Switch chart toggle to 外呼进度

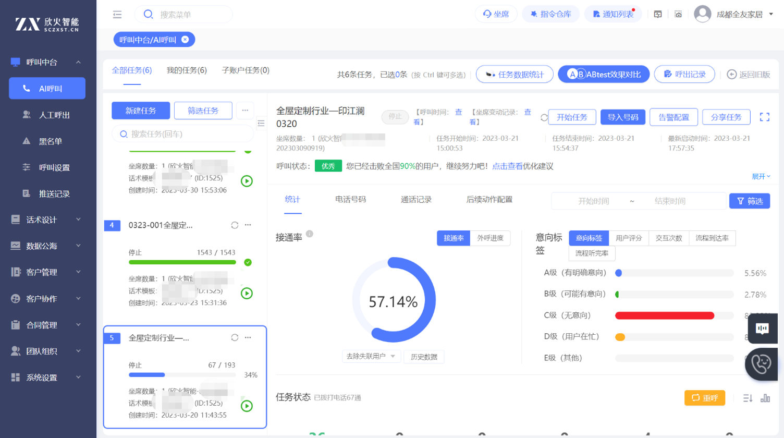(x=490, y=238)
